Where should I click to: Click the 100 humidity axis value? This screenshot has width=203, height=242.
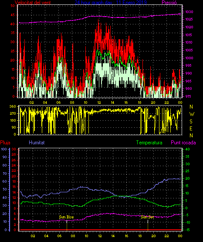(4, 149)
